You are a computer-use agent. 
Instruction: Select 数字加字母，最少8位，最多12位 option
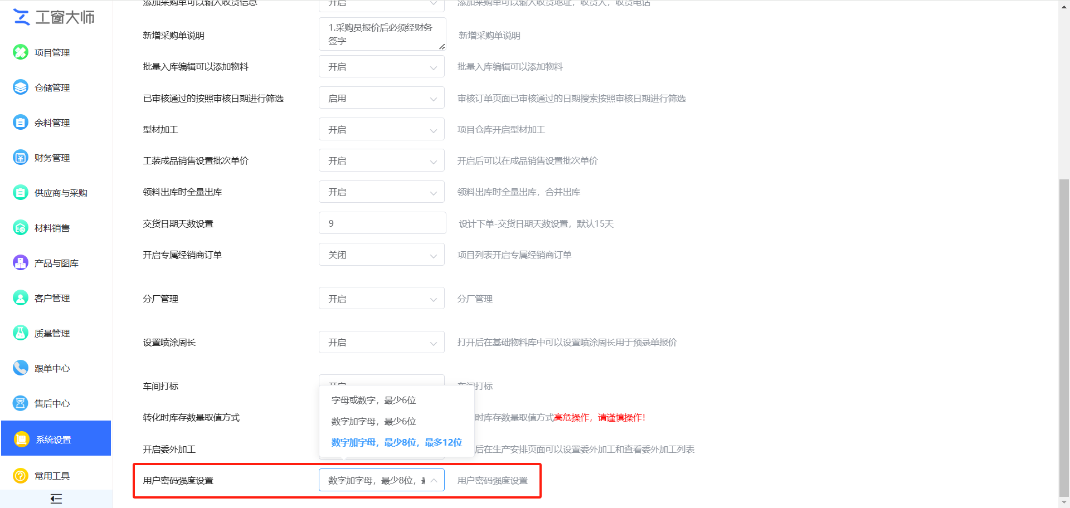coord(396,442)
